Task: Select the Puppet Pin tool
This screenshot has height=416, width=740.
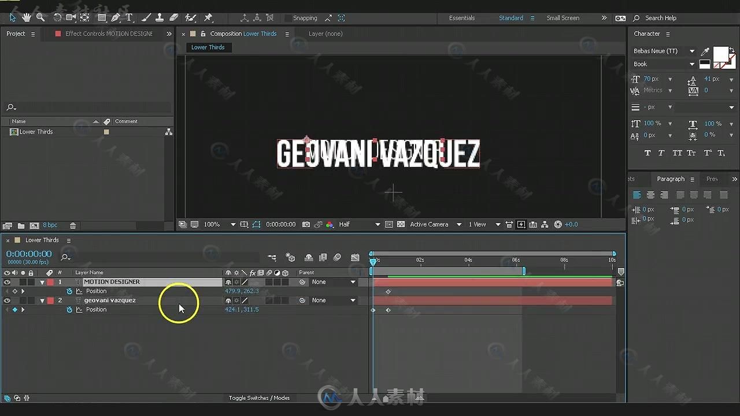Action: pyautogui.click(x=208, y=18)
